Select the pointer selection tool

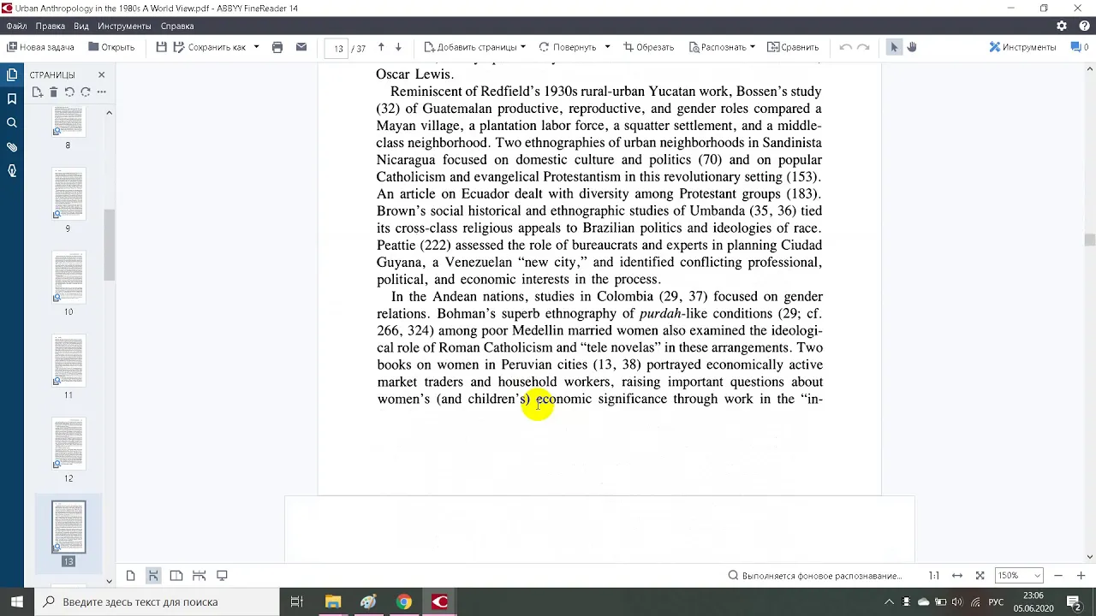pos(894,47)
